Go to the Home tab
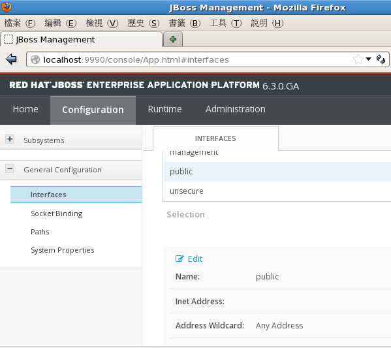391x348 pixels. (25, 109)
